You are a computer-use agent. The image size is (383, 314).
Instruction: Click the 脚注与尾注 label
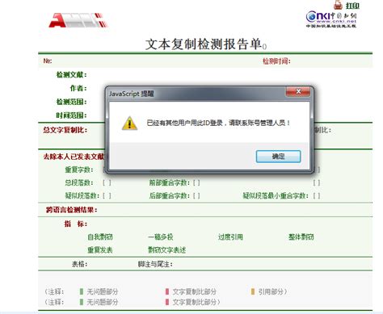[x=155, y=264]
